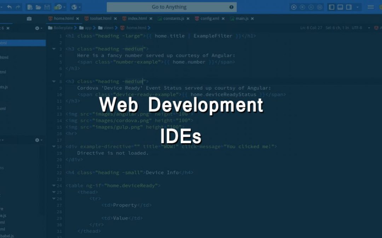This screenshot has width=382, height=238.
Task: Switch to the constants.js tab
Action: point(172,18)
